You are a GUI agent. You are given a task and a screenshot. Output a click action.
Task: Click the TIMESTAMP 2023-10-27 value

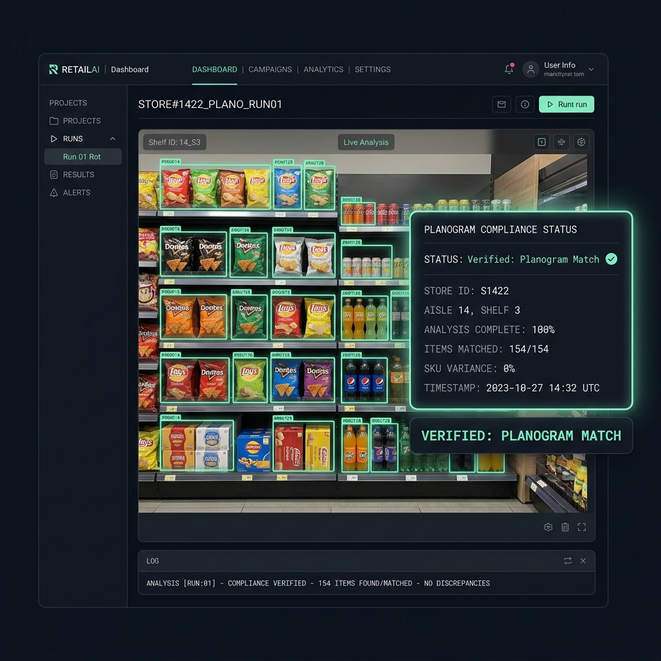pyautogui.click(x=512, y=388)
